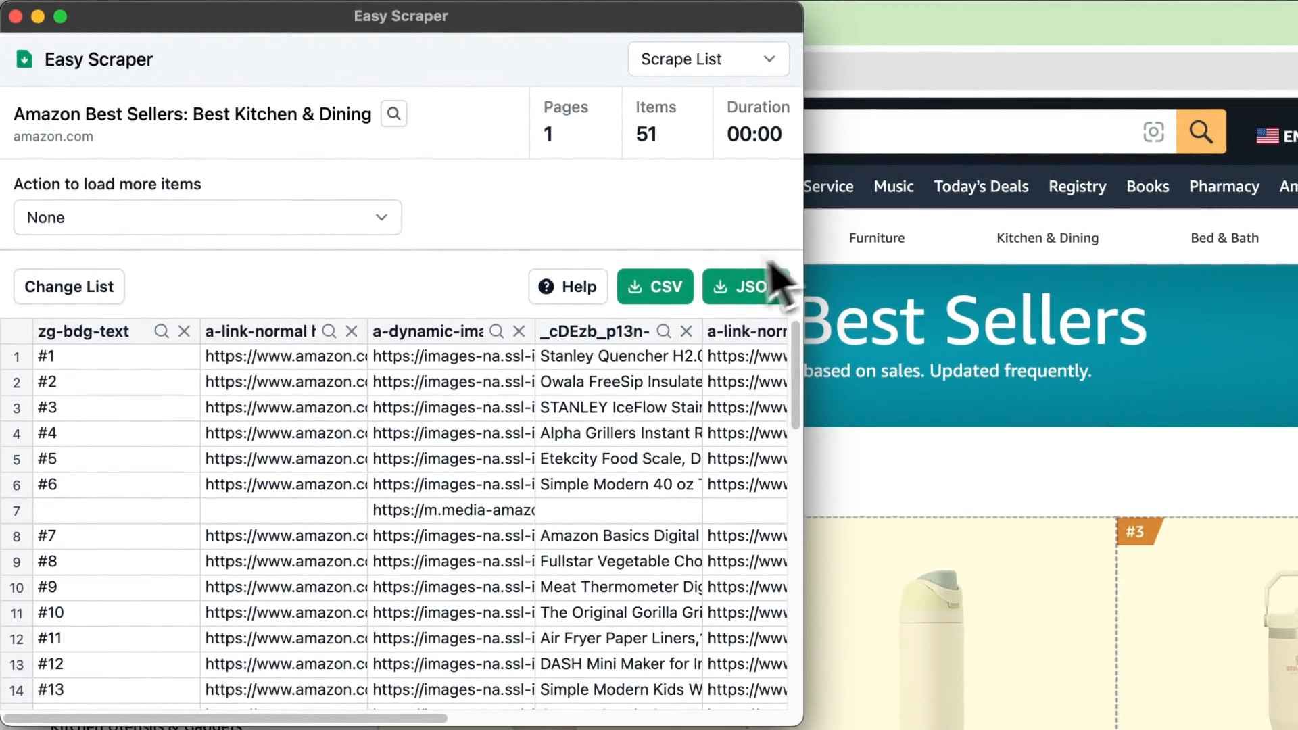Click the a-link-normal column's search icon

(329, 331)
